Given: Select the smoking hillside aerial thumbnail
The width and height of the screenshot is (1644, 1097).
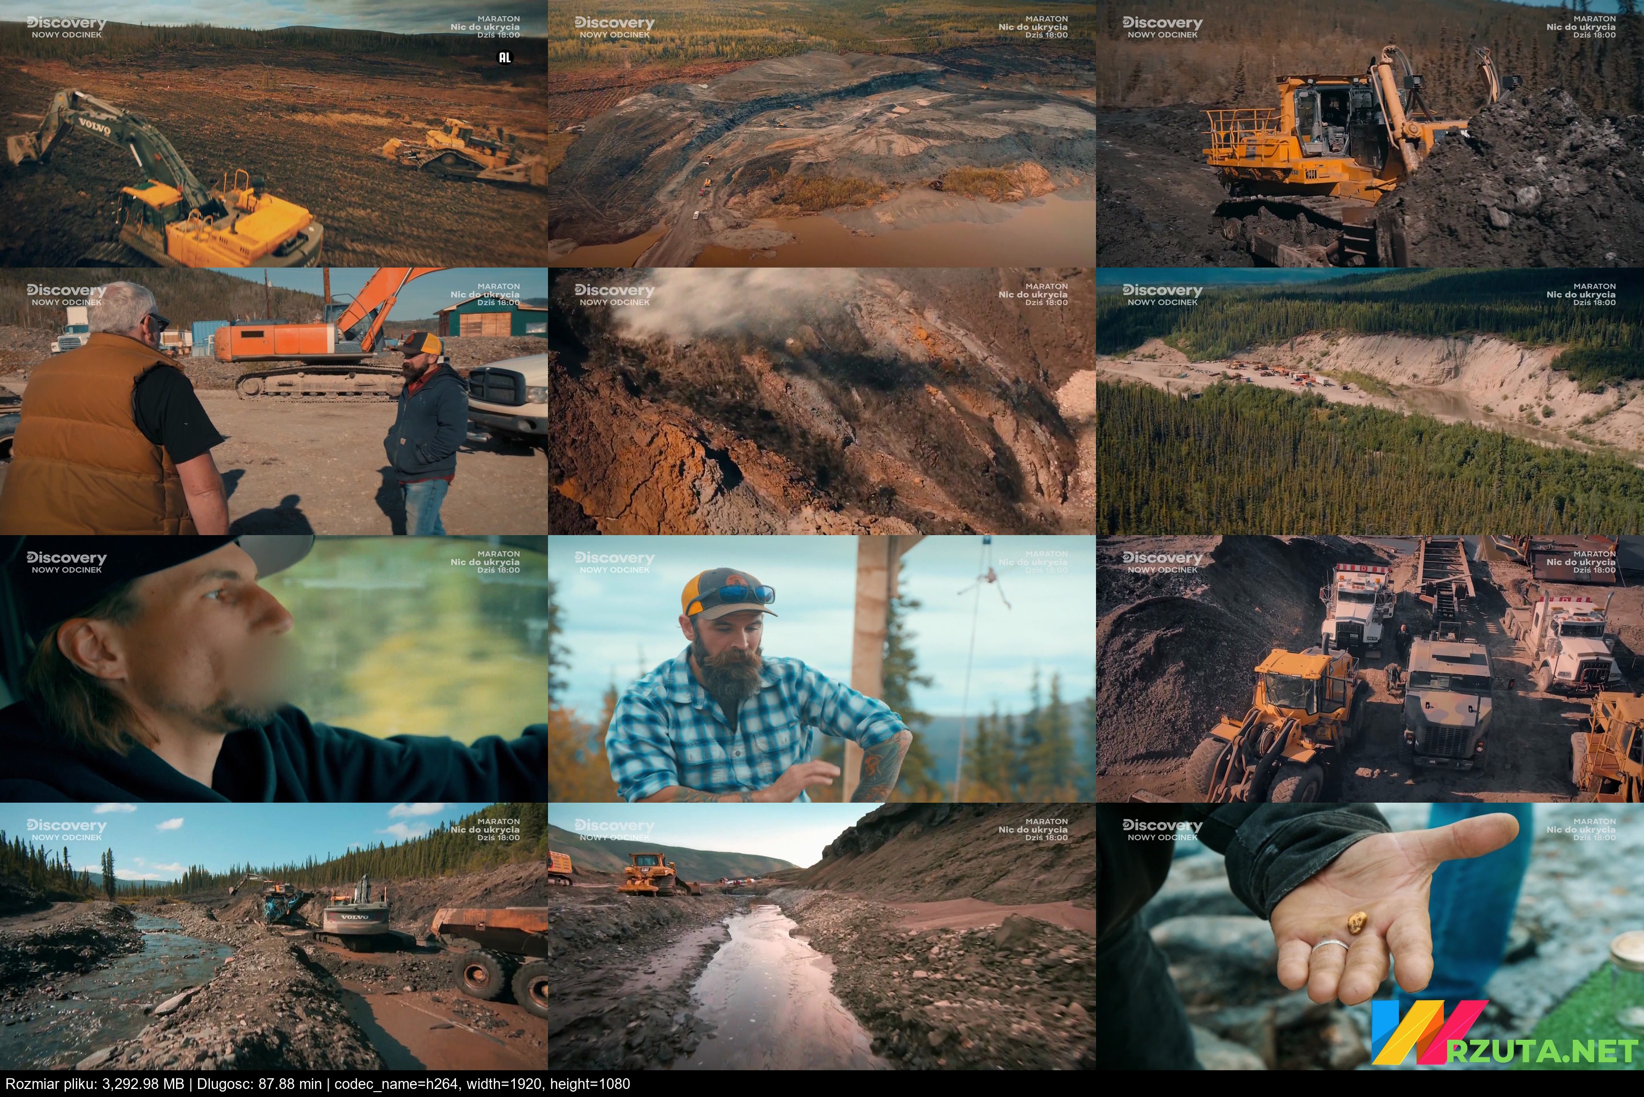Looking at the screenshot, I should 821,401.
